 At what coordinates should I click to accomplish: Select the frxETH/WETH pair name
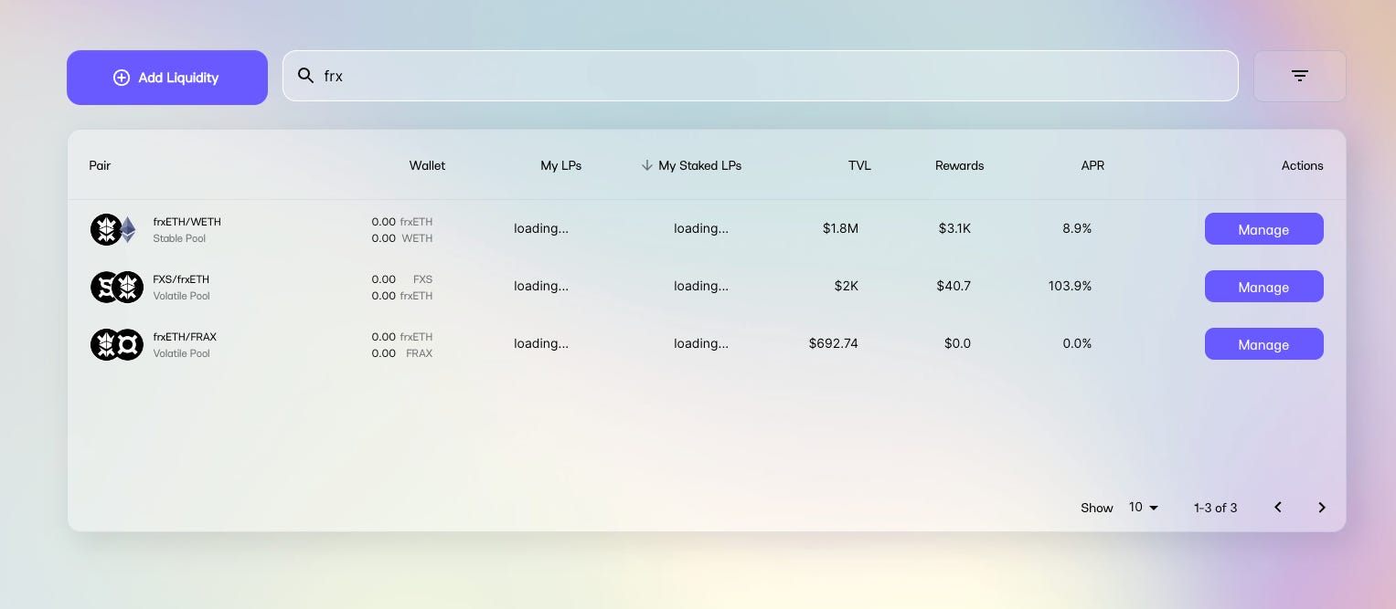(186, 222)
